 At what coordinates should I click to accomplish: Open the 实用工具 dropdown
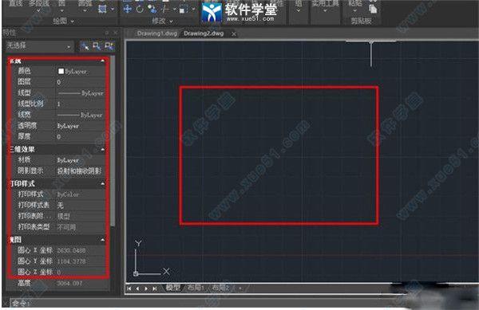[325, 10]
